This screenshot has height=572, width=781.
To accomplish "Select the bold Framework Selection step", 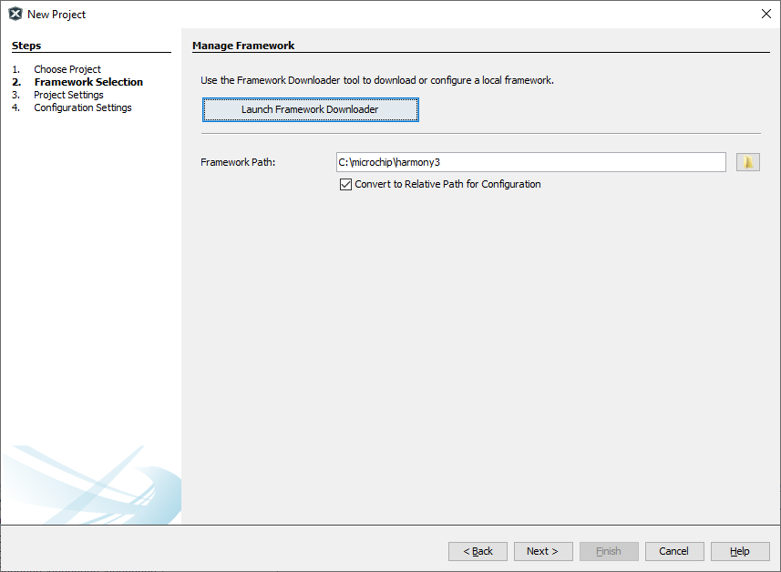I will click(88, 82).
